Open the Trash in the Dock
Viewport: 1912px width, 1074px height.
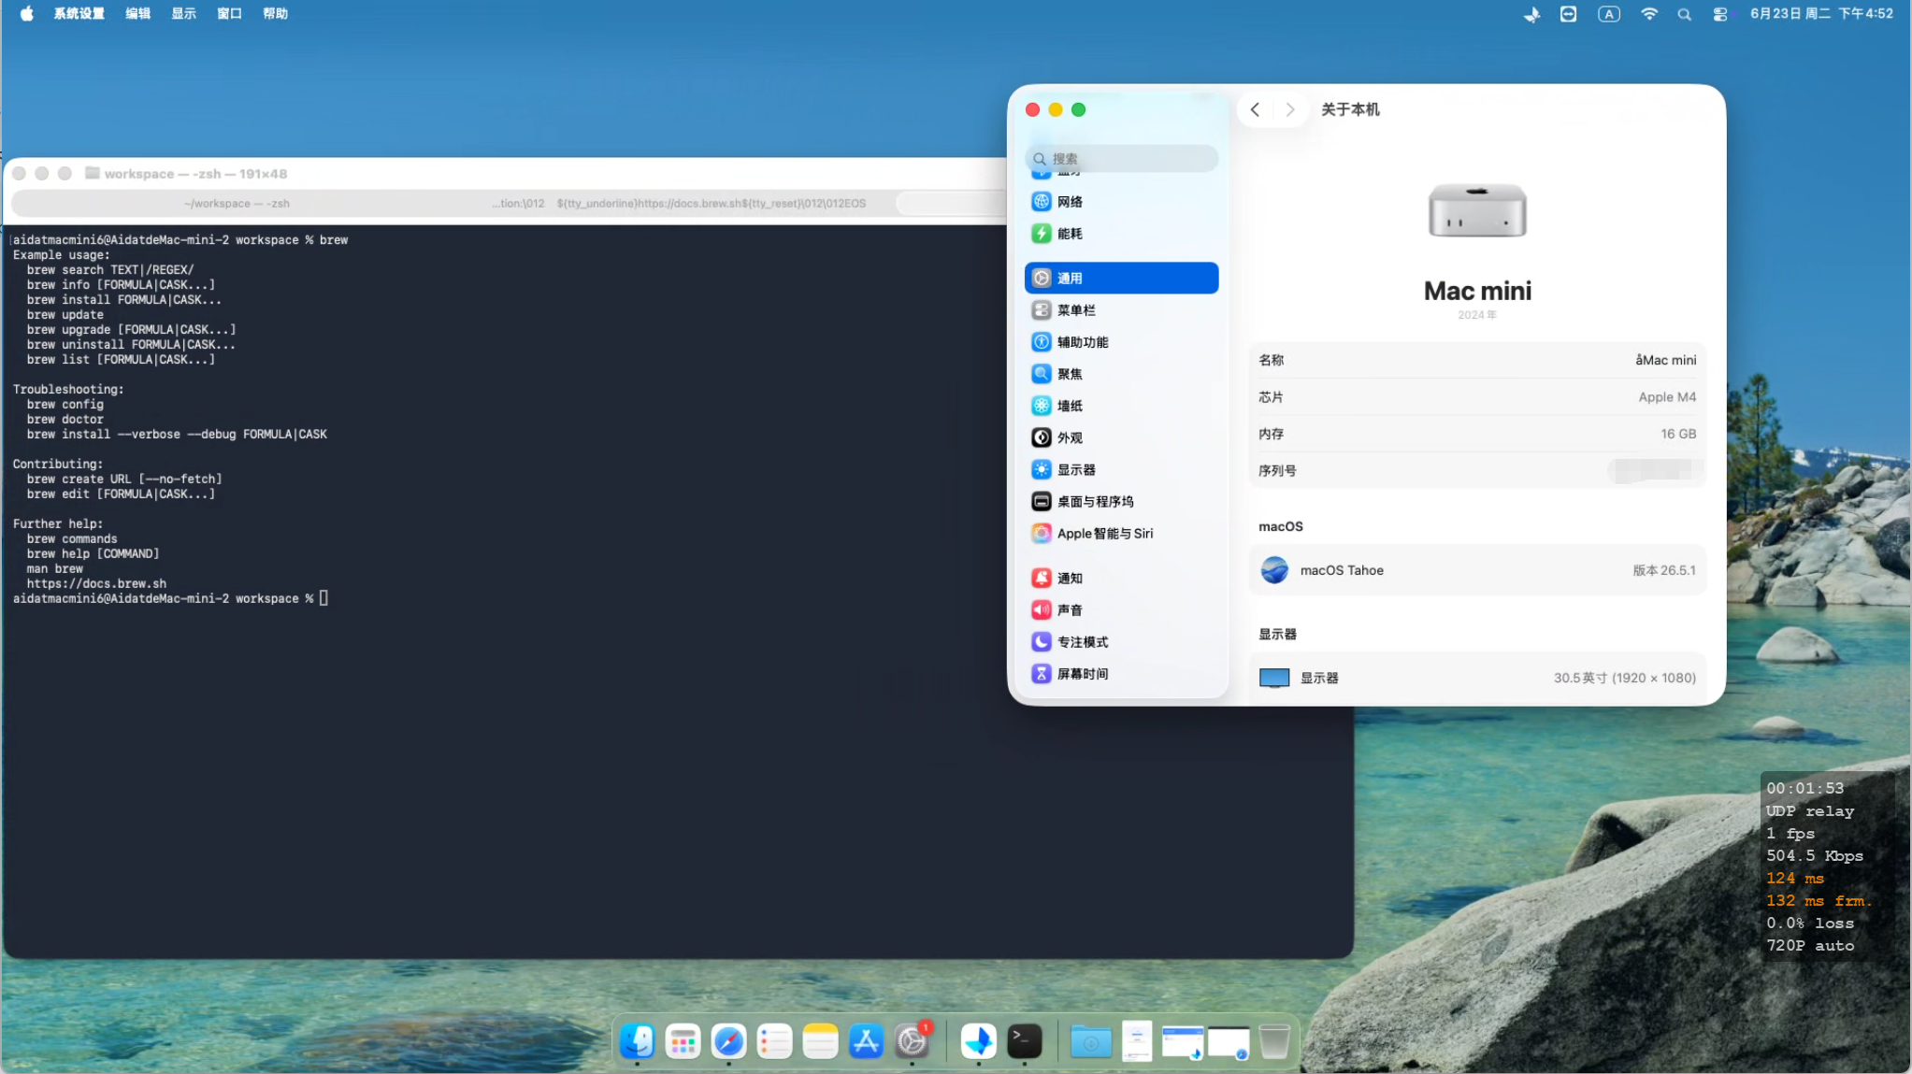coord(1274,1040)
